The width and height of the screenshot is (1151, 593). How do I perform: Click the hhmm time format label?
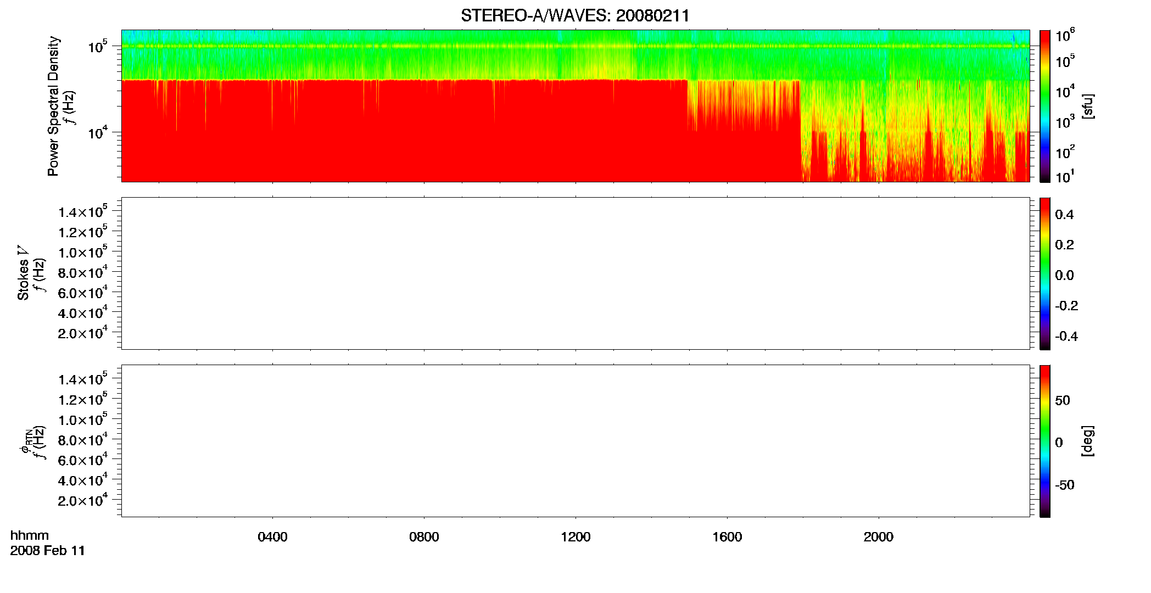[30, 535]
